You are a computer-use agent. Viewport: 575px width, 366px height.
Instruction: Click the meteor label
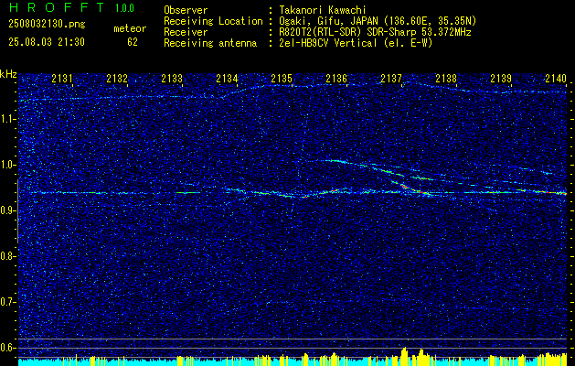tap(130, 28)
